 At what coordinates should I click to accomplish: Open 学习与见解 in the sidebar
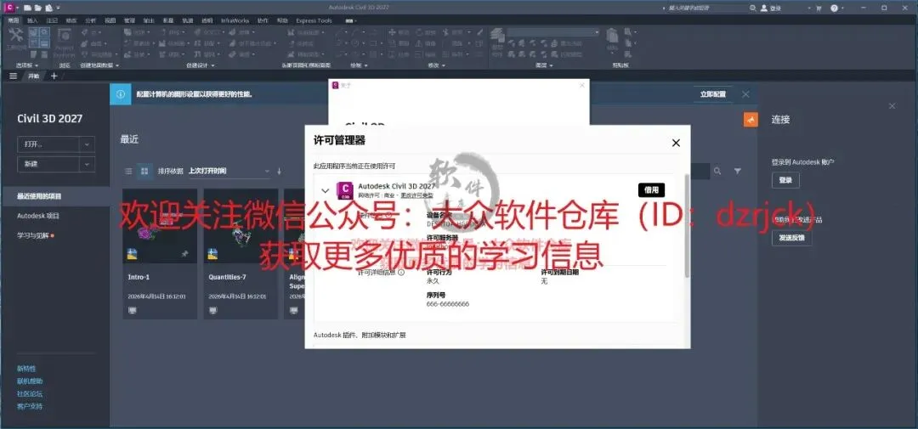pyautogui.click(x=33, y=236)
